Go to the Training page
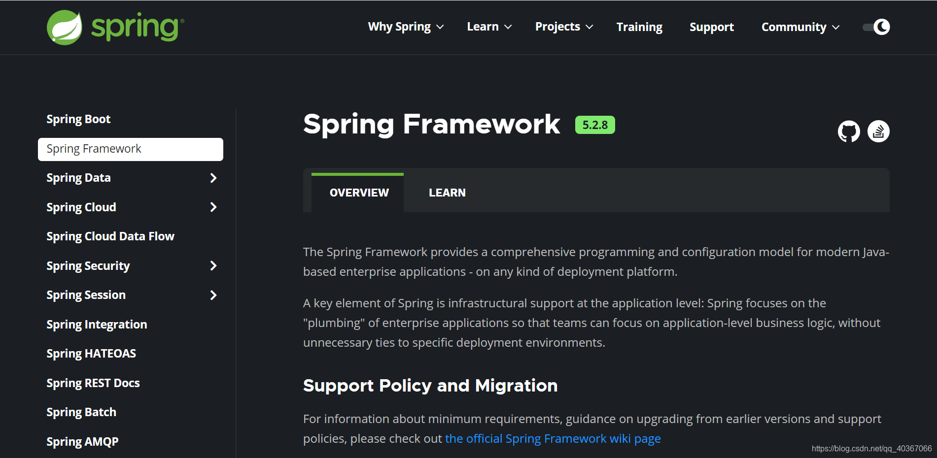 (639, 27)
